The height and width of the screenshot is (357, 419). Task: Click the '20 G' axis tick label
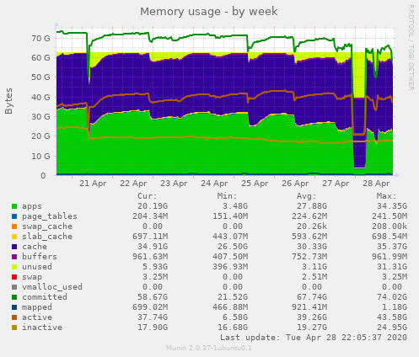[x=40, y=136]
